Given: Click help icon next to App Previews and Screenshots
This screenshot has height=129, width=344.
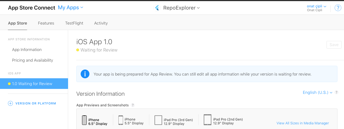Looking at the screenshot, I should tap(133, 105).
